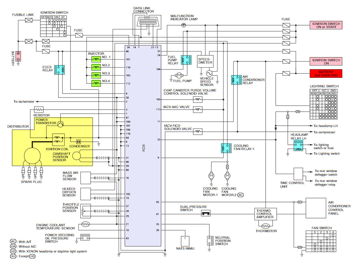Select ECM pin number 45
Image resolution: width=355 pixels, height=266 pixels.
point(158,202)
